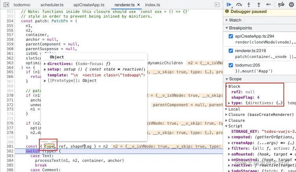Close the renderer.ts tab
This screenshot has height=172, width=296.
(139, 5)
